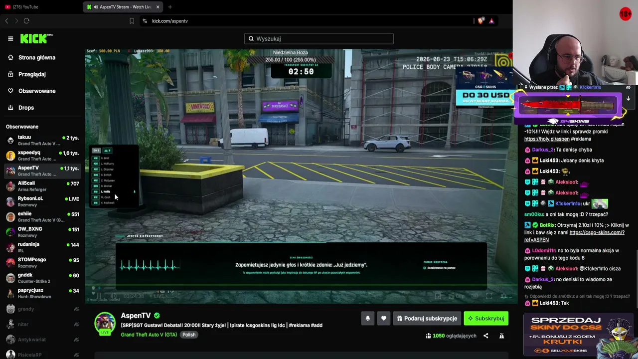Image resolution: width=638 pixels, height=359 pixels.
Task: Open OW_BXNG's channel in the followed list
Action: tap(42, 232)
